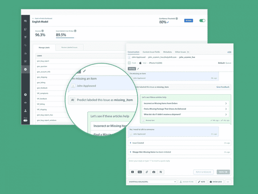Click the FAQ icon in reply toolbar
258x194 pixels.
point(139,172)
